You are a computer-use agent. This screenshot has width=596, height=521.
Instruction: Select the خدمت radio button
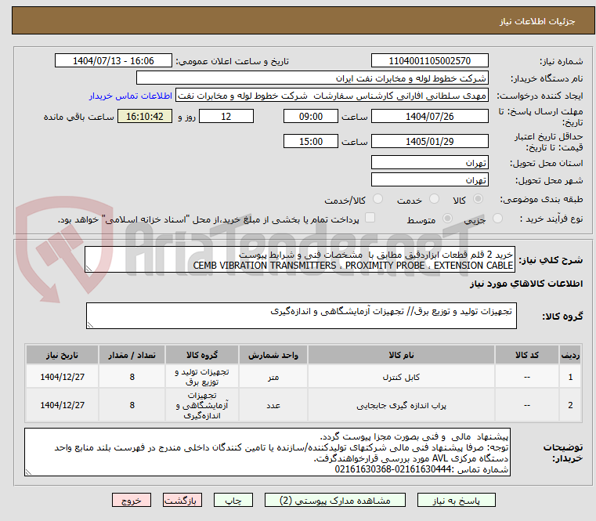434,199
